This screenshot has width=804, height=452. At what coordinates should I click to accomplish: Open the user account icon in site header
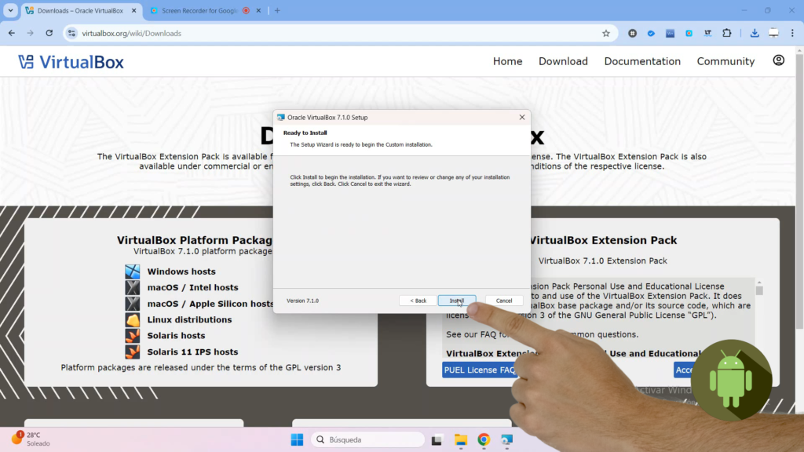click(778, 60)
